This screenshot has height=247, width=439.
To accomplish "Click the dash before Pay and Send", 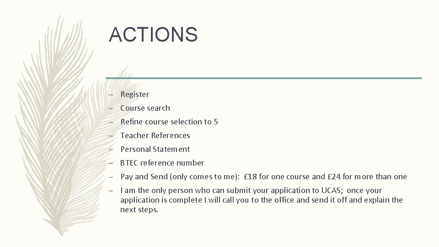I will click(111, 177).
